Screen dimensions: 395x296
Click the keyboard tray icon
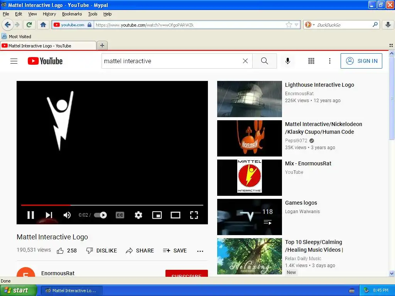[x=352, y=291]
